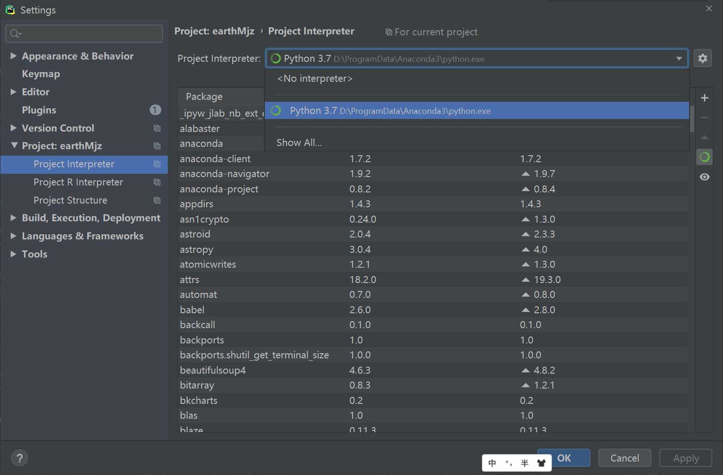Expand Appearance & Behavior section

pos(13,56)
